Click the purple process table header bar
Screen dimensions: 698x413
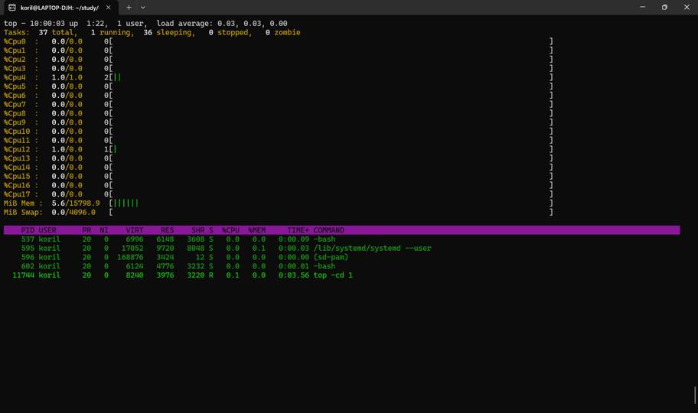459,230
